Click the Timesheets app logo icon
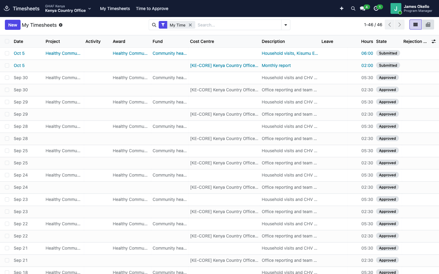Image resolution: width=439 pixels, height=274 pixels. [x=7, y=9]
